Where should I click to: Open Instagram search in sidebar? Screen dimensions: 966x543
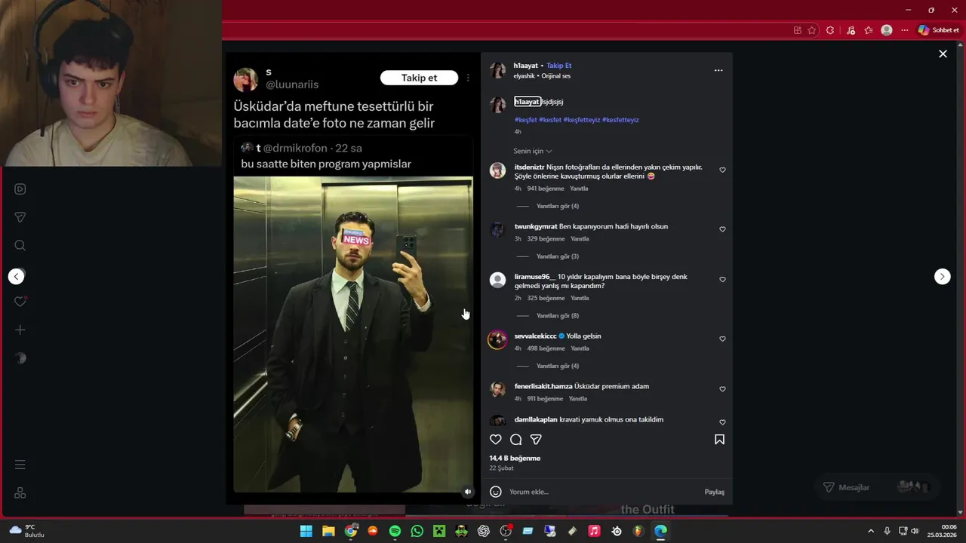(20, 245)
